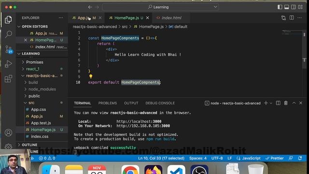Close HomePage.js in Open Editors list
The height and width of the screenshot is (174, 309).
(26, 40)
